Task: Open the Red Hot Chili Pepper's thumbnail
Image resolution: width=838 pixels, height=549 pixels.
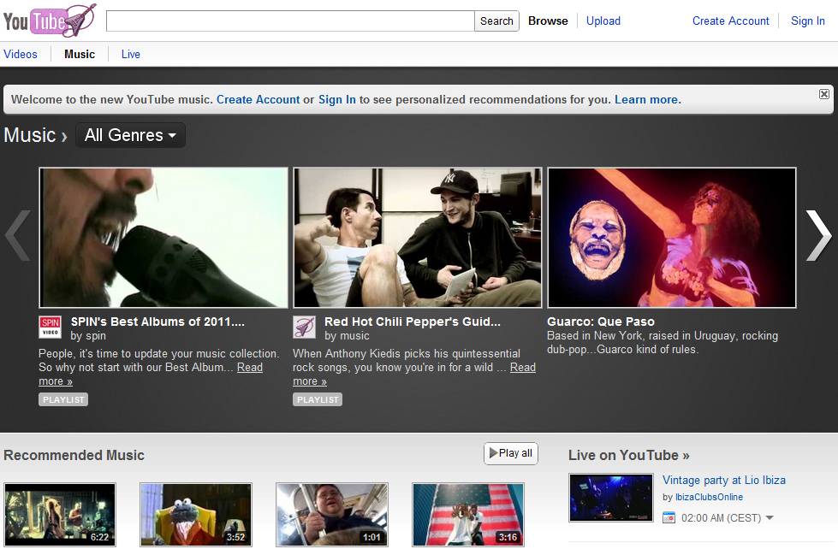Action: [418, 238]
